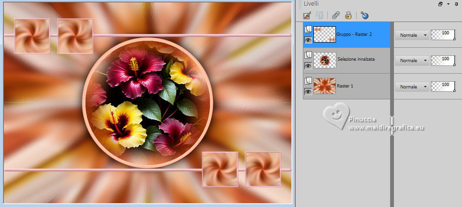The width and height of the screenshot is (462, 207).
Task: Click the layer effects icon in Livelli toolbar
Action: 319,15
